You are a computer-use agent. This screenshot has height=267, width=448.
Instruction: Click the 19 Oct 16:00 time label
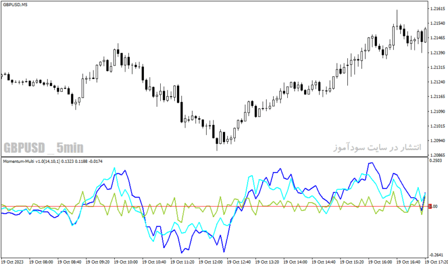(380, 262)
